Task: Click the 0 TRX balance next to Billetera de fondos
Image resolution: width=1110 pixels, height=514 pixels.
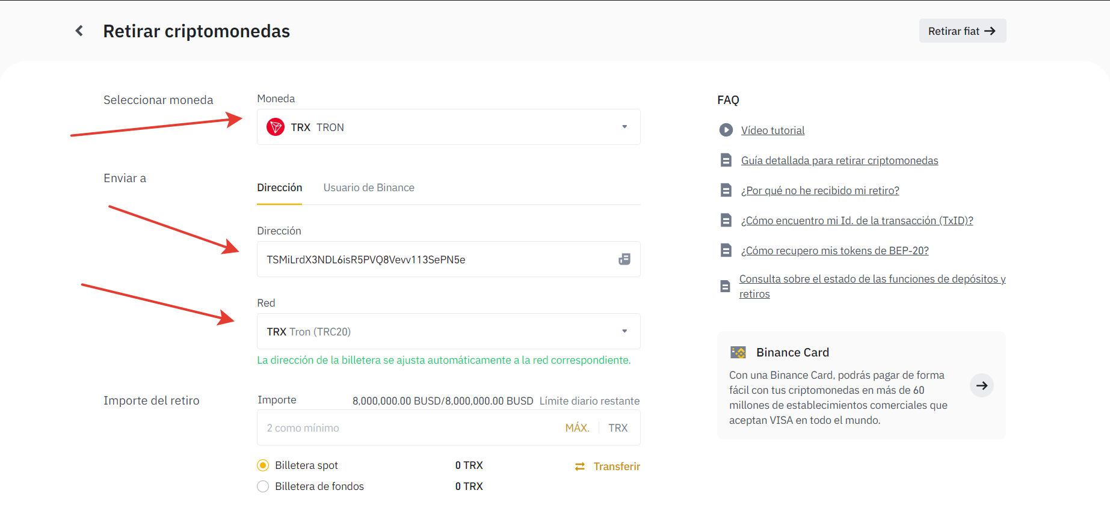Action: pyautogui.click(x=469, y=486)
